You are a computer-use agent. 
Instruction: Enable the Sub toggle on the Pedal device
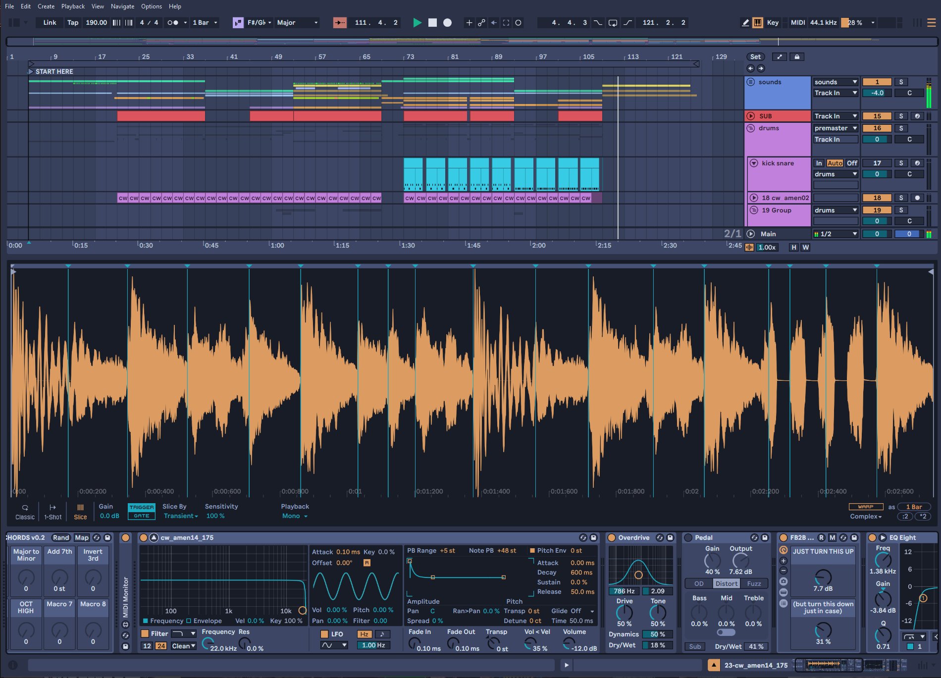694,646
